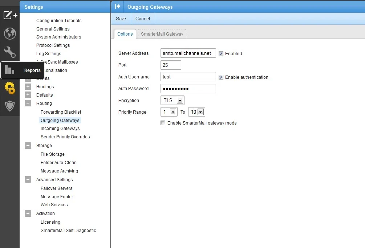Open General Settings
365x248 pixels.
point(53,29)
